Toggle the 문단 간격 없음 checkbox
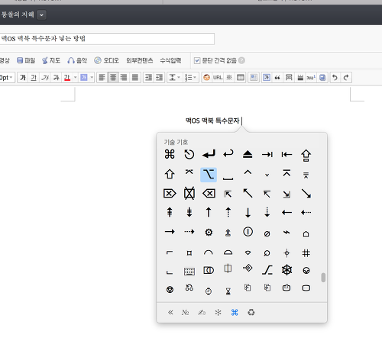 click(196, 60)
